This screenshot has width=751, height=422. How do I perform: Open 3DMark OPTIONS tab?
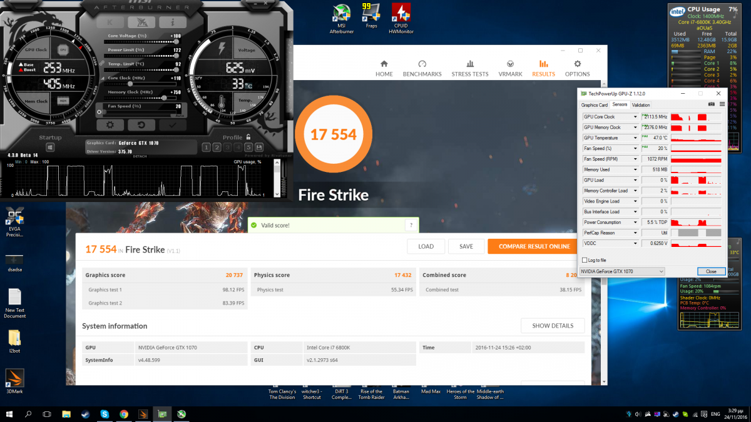pos(578,69)
